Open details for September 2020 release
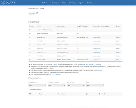The height and width of the screenshot is (108, 136). click(x=118, y=45)
